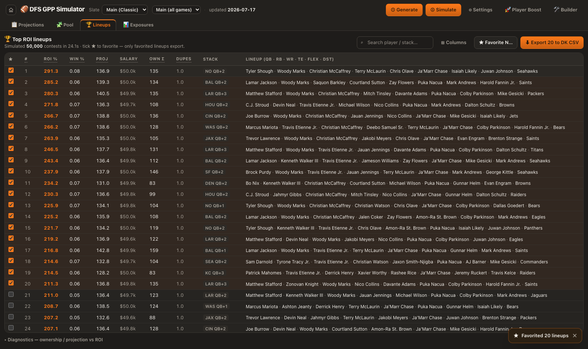Screen dimensions: 588x349
Task: Click the trophy icon beside Top ROI lineups
Action: click(8, 39)
